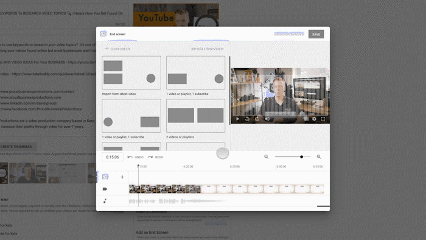This screenshot has width=426, height=240.
Task: Click the proudbusinessproductions.com/contact link text
Action: [x=37, y=91]
